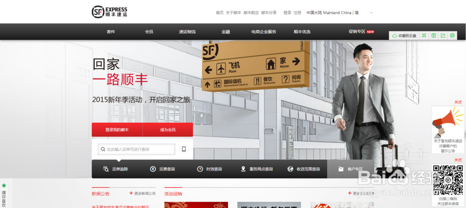The image size is (466, 208).
Task: Select the 收送范围查询 coverage query tab
Action: click(x=304, y=169)
